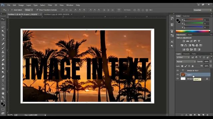Select the Eraser tool
This screenshot has width=213, height=119.
click(3, 60)
